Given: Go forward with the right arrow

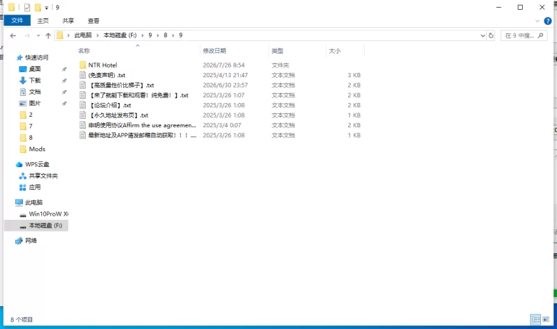Looking at the screenshot, I should (x=27, y=35).
